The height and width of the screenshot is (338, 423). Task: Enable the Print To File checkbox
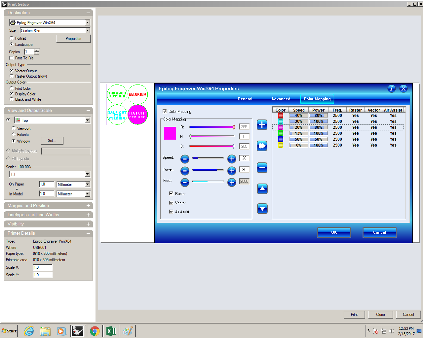point(11,58)
